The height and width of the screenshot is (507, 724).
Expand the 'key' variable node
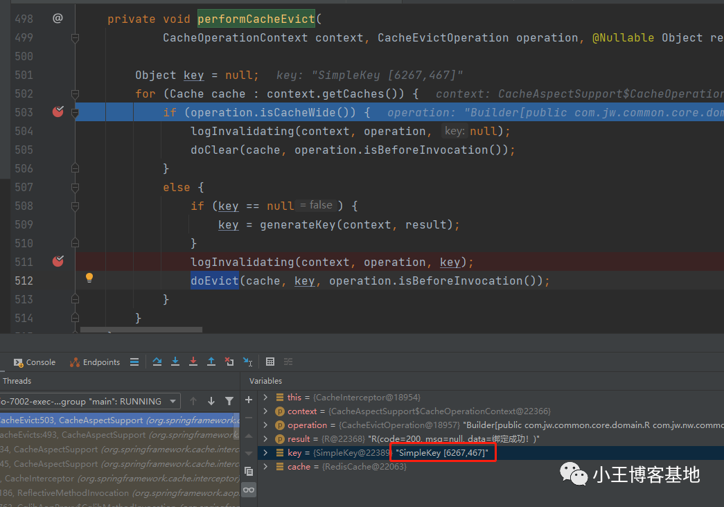pos(265,453)
